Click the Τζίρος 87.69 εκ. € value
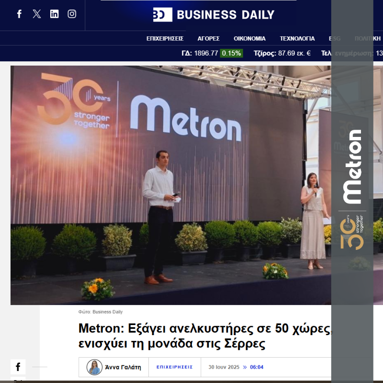This screenshot has height=383, width=383. click(x=282, y=53)
